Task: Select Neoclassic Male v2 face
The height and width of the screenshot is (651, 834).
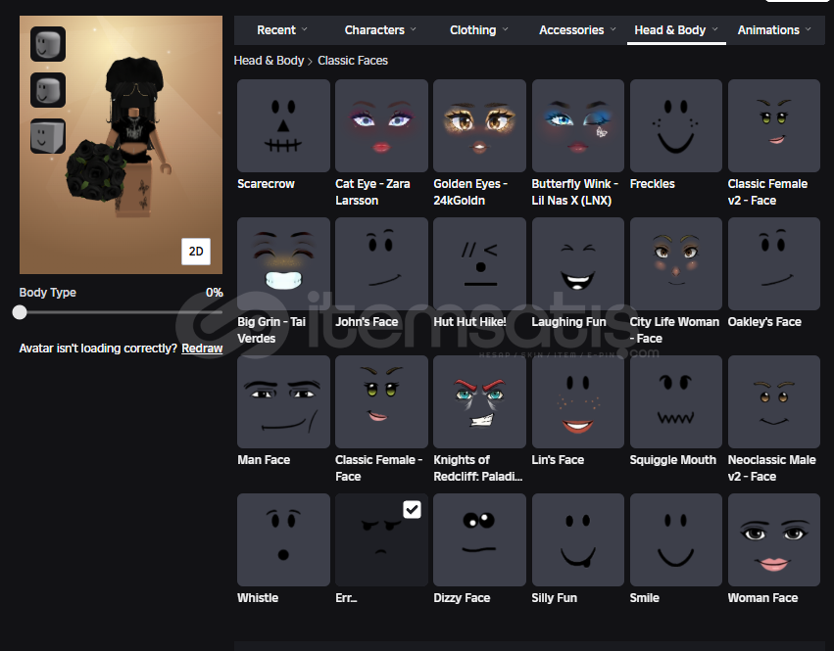Action: (x=774, y=401)
